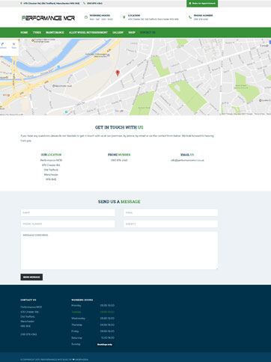The width and height of the screenshot is (271, 362).
Task: Click the working hours clock icon
Action: coord(86,17)
